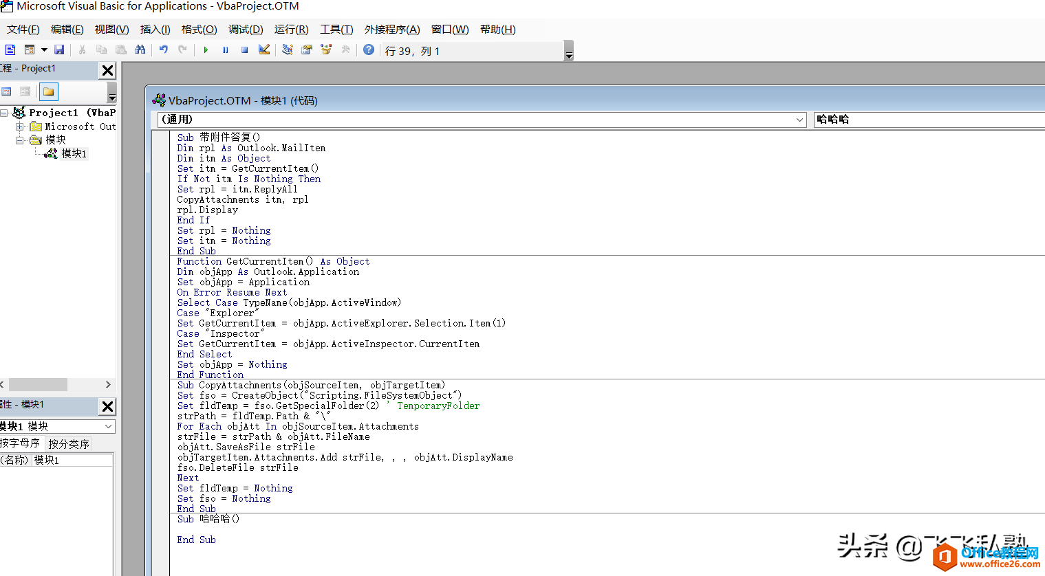The height and width of the screenshot is (576, 1045).
Task: Run the macro with the play button
Action: [x=206, y=49]
